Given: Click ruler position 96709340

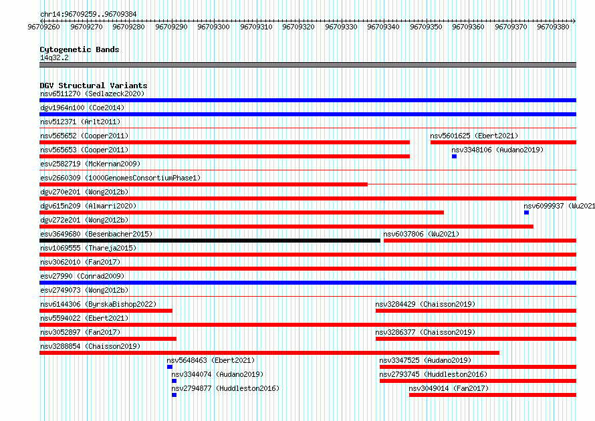Looking at the screenshot, I should coord(383,27).
